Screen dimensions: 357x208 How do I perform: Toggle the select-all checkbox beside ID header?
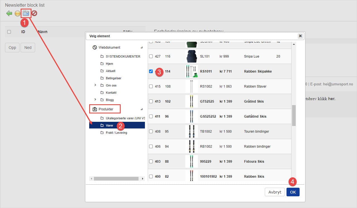click(9, 32)
